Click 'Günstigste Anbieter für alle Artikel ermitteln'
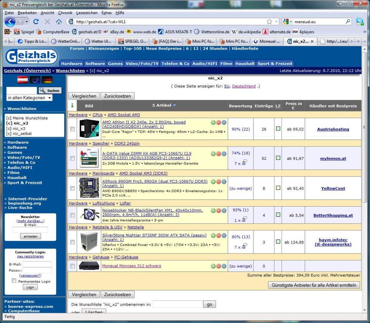This screenshot has width=370, height=323. click(x=314, y=285)
